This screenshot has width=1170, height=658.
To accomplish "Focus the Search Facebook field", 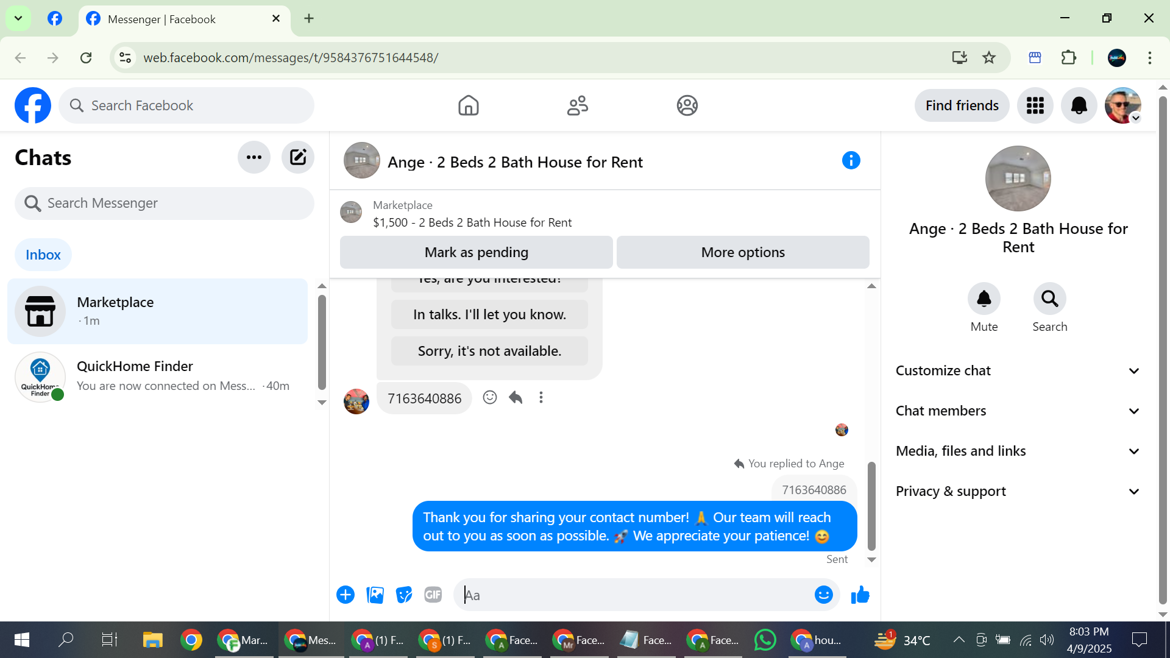I will pos(186,105).
